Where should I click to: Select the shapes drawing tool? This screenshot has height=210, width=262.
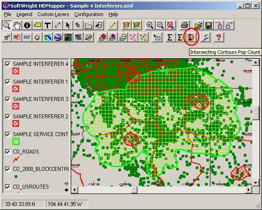99,25
